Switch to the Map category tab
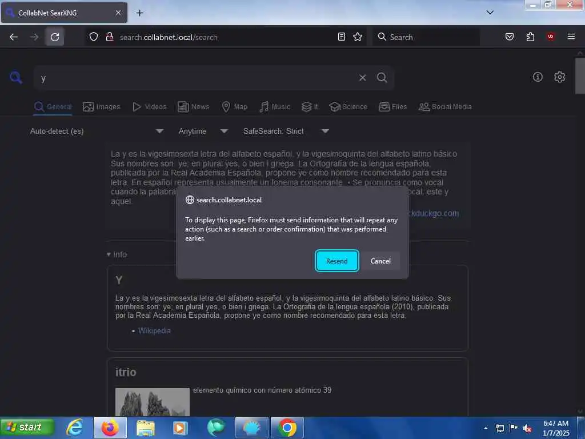 (235, 107)
